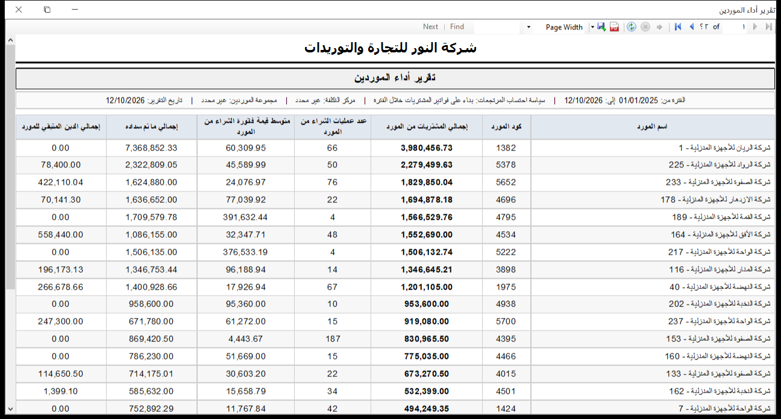The width and height of the screenshot is (781, 419).
Task: Minimize the report window
Action: [75, 10]
